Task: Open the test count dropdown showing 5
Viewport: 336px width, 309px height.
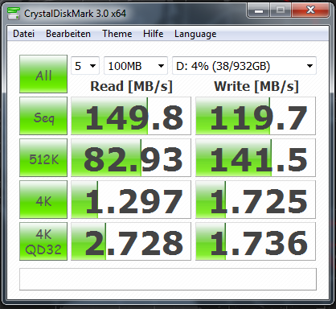Action: (85, 66)
